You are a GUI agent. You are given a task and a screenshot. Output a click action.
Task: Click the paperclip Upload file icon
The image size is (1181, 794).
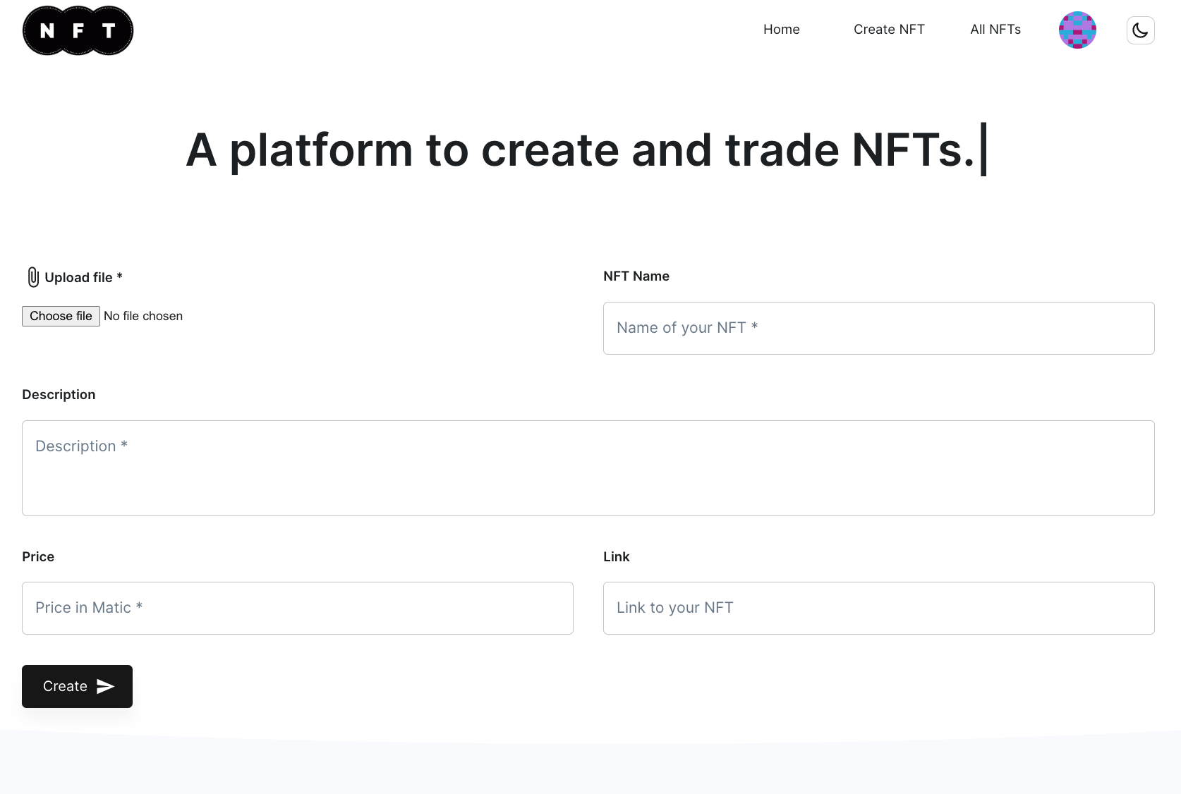[x=33, y=277]
